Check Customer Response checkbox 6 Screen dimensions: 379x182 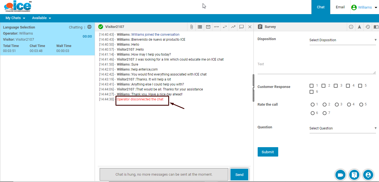tap(312, 92)
